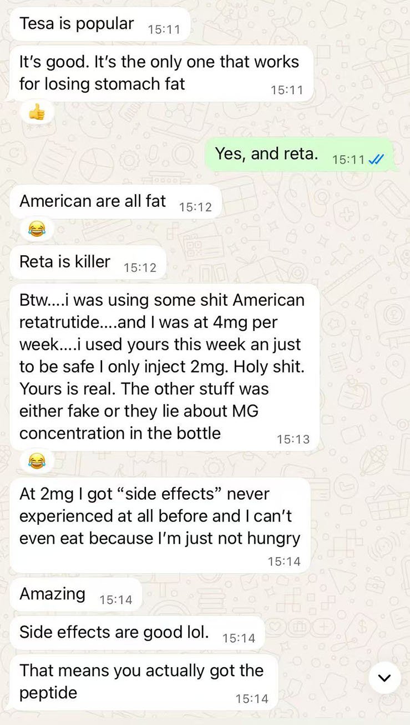Tap thumbs-up reaction under stomach fat message

[x=37, y=113]
